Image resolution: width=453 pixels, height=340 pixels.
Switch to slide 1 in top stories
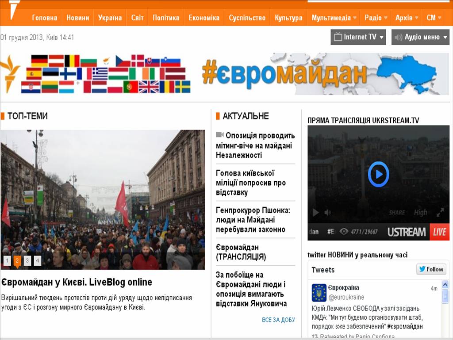click(7, 260)
